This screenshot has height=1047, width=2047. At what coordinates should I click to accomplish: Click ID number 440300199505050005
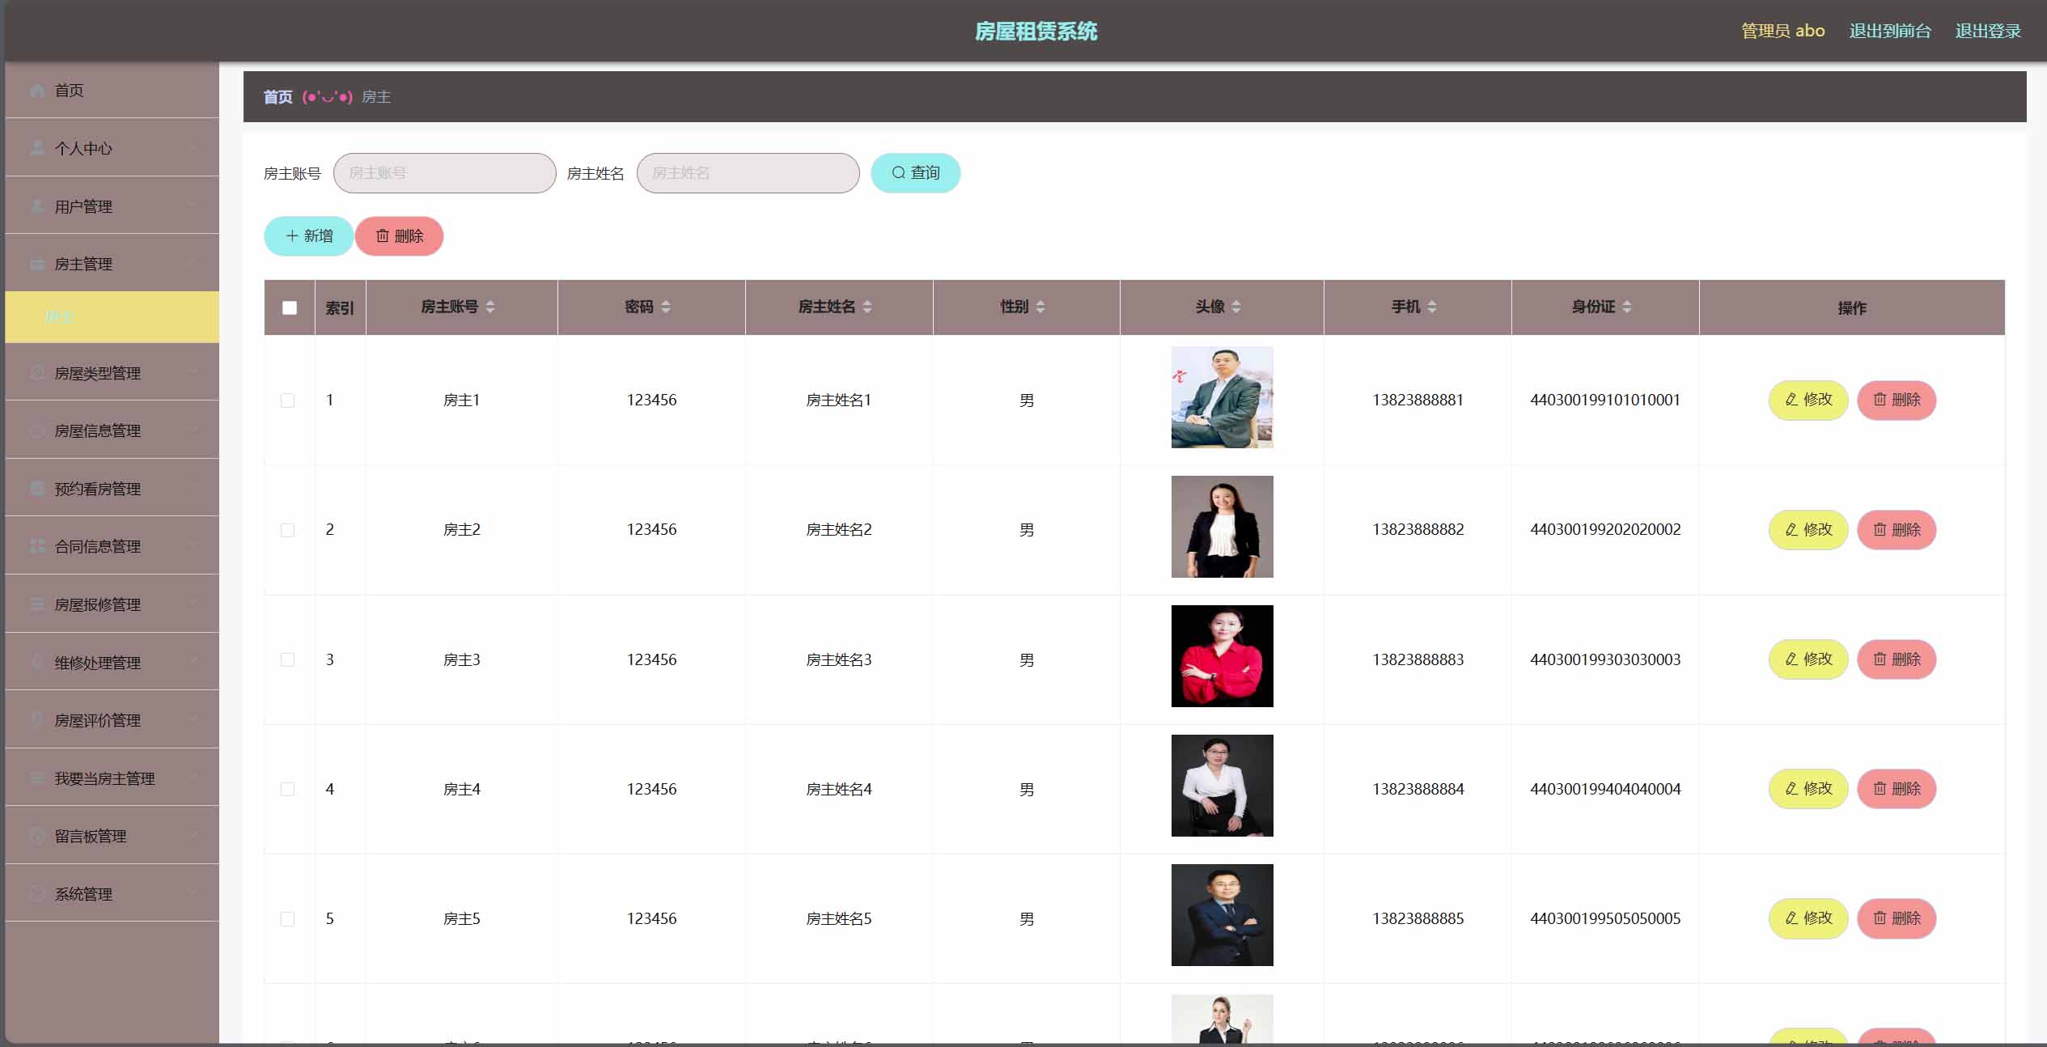pyautogui.click(x=1605, y=918)
